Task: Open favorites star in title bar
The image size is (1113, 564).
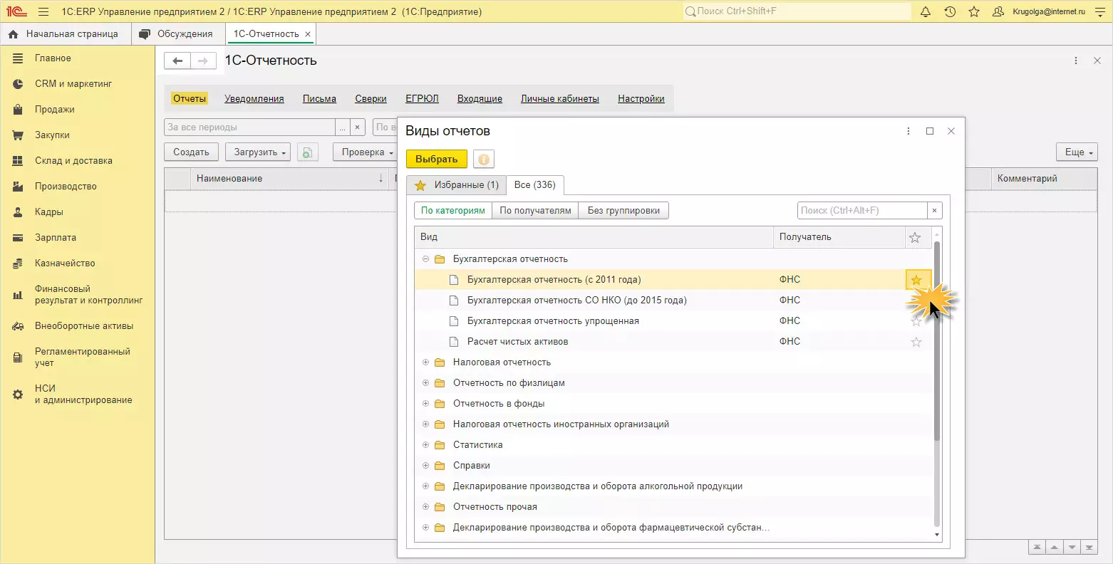Action: 974,12
